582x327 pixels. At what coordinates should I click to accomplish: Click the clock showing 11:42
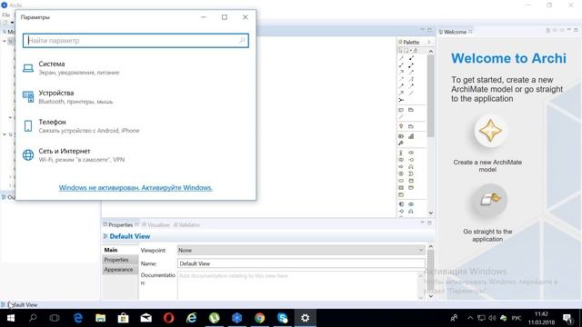click(x=542, y=318)
